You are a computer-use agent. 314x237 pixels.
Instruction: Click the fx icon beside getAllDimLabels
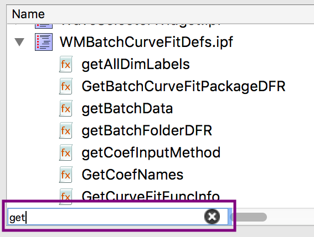point(66,64)
